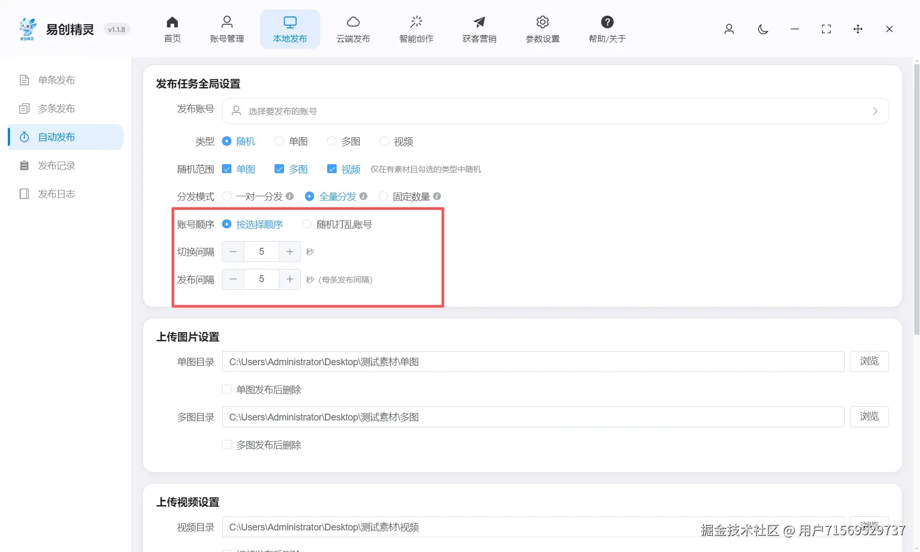Open 一对一分发 info tooltip icon

tap(289, 196)
